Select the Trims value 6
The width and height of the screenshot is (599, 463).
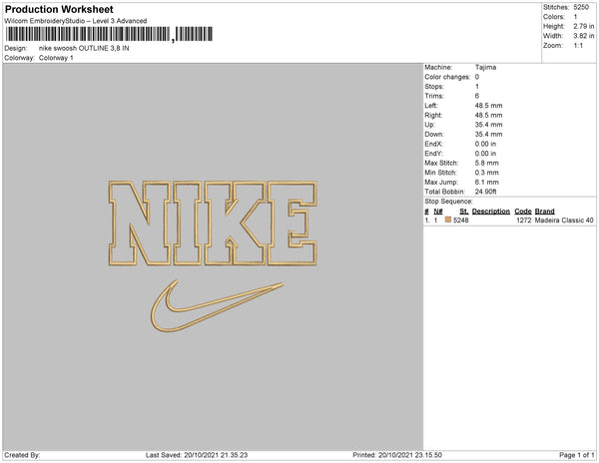point(477,96)
